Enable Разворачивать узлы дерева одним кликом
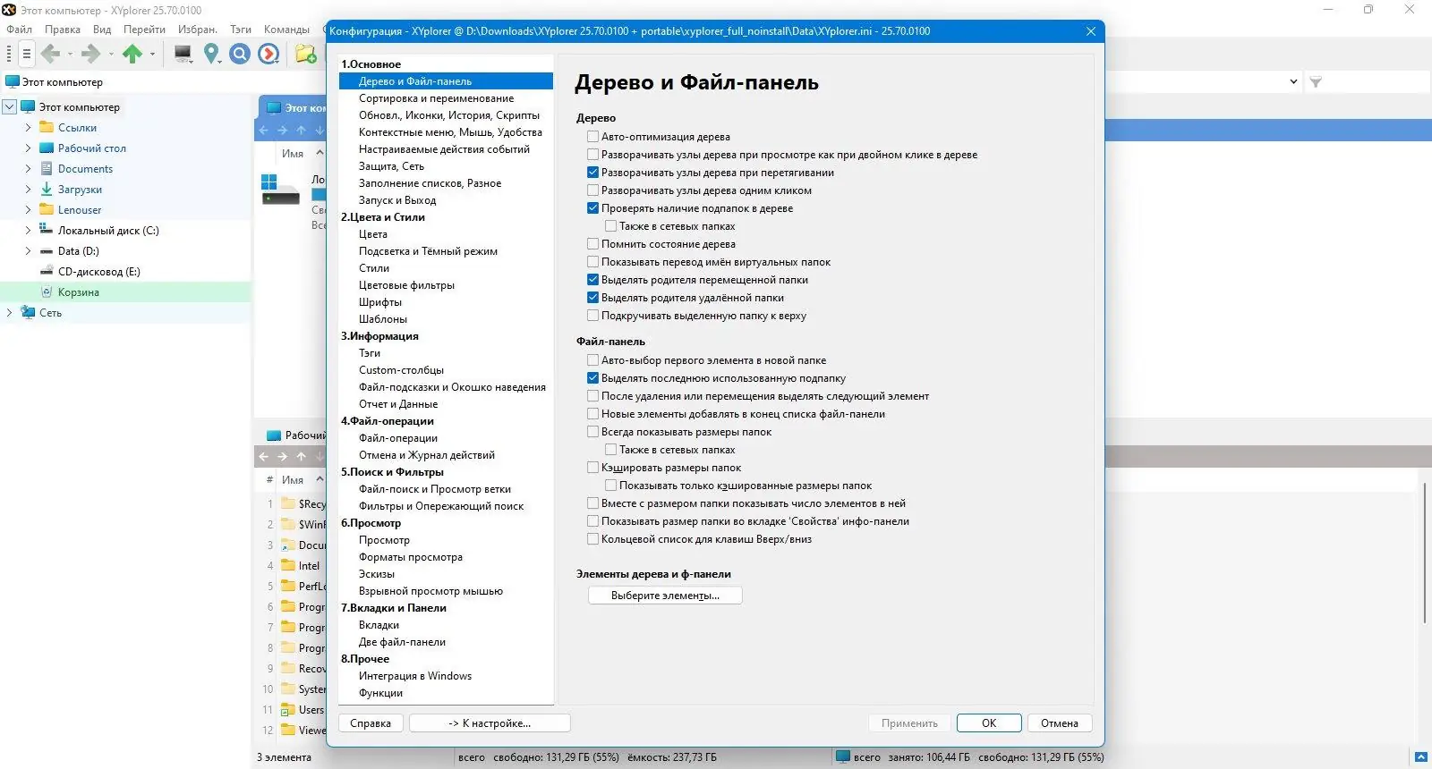This screenshot has height=769, width=1432. coord(592,190)
